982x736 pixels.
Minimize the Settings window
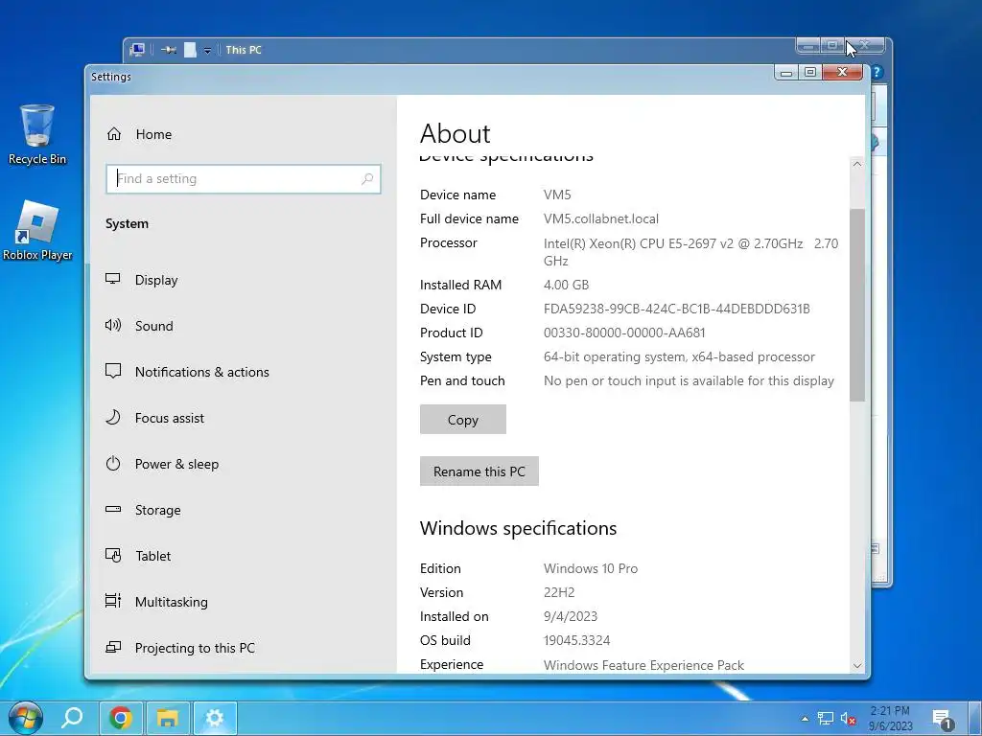(x=786, y=73)
